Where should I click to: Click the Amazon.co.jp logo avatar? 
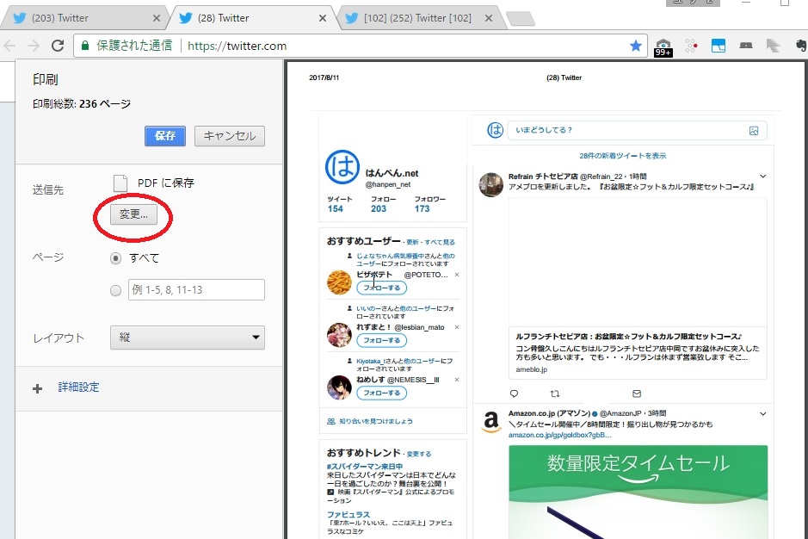[x=491, y=422]
